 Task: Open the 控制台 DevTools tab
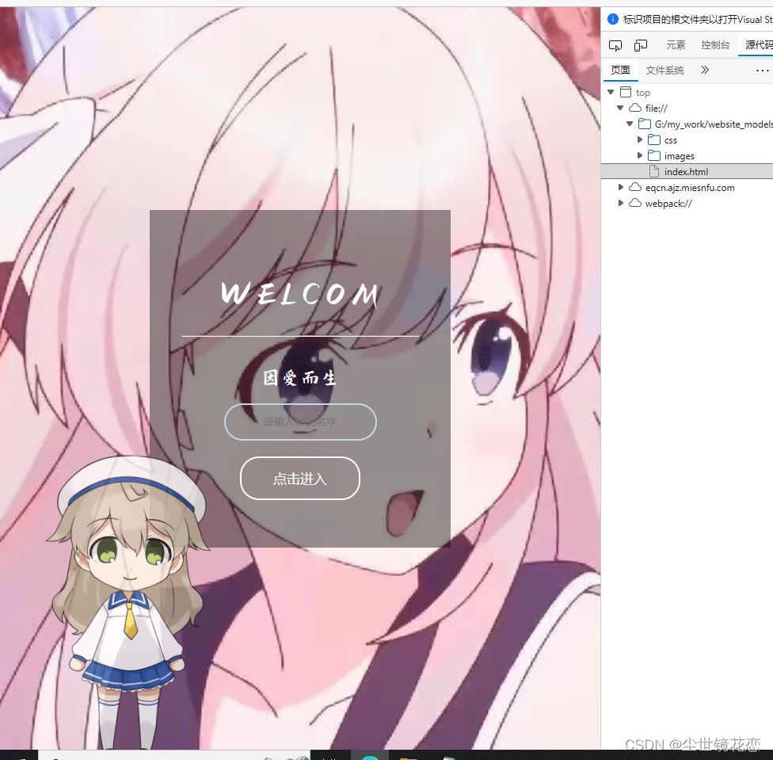(x=715, y=45)
